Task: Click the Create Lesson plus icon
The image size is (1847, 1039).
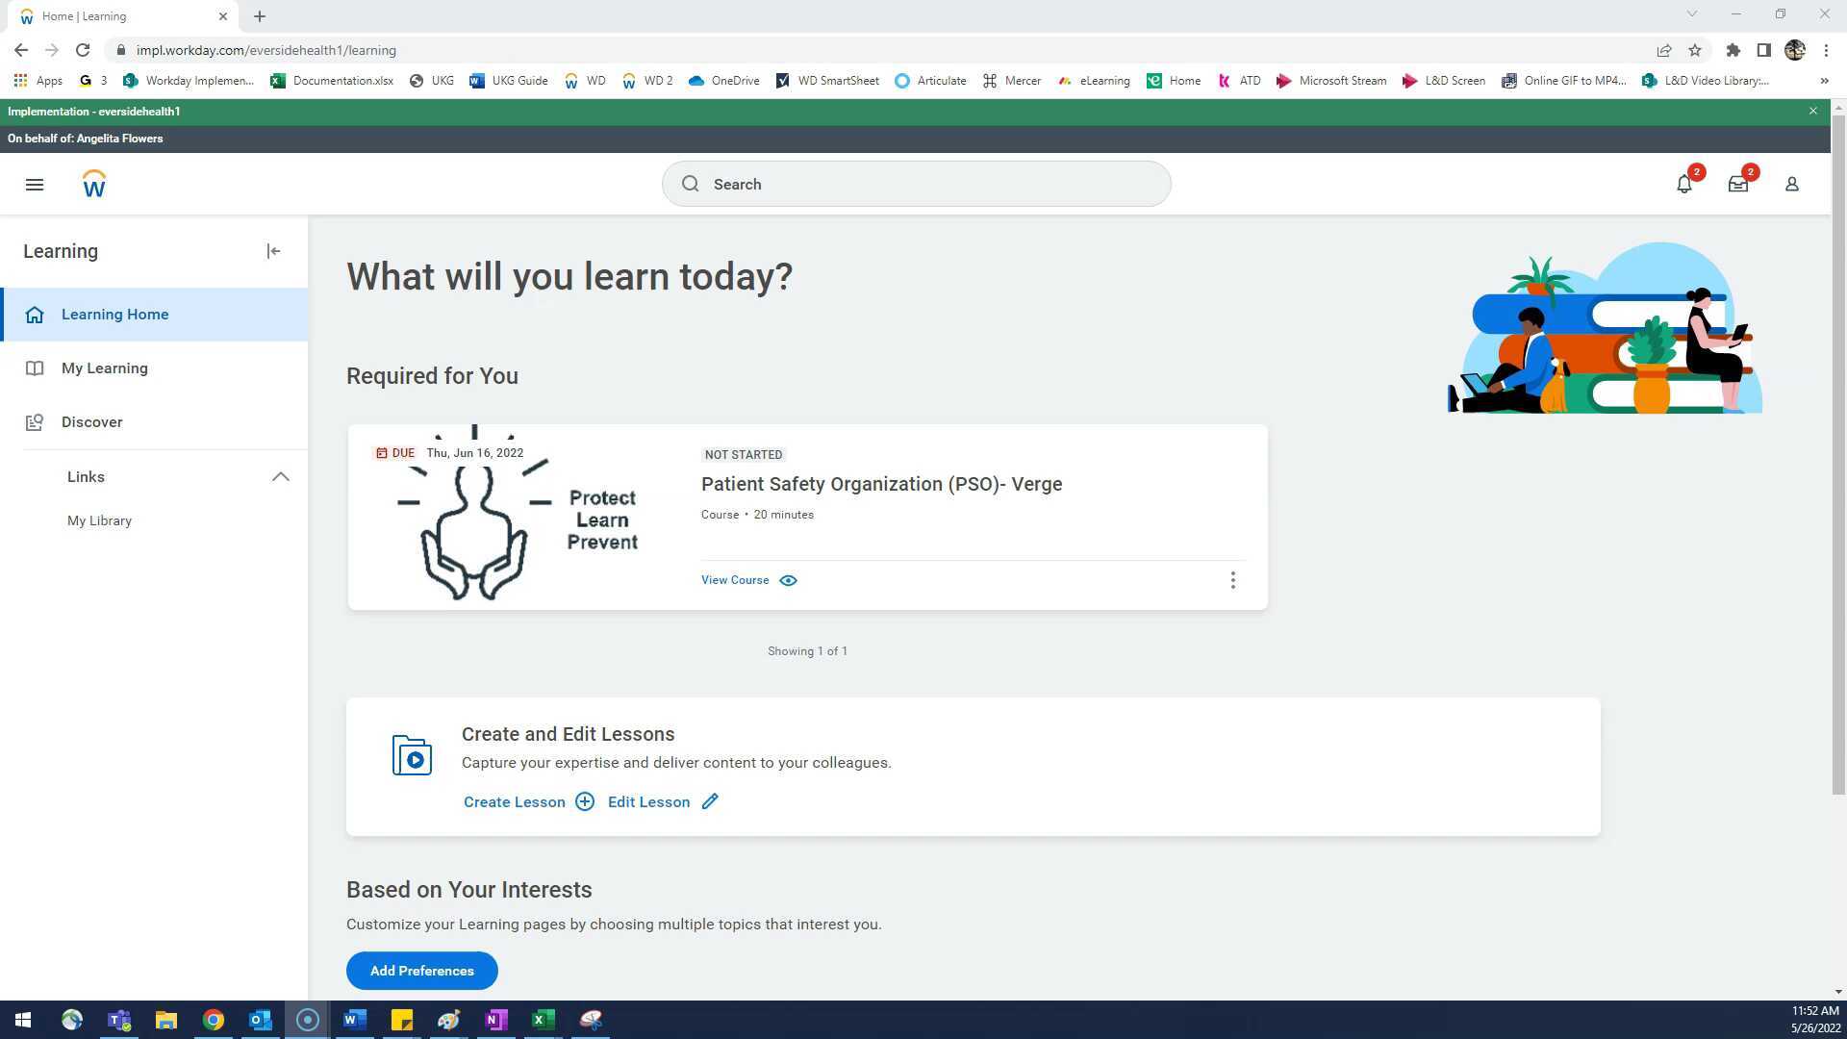Action: coord(584,801)
